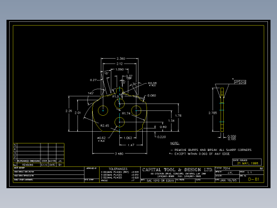277x208 pixels.
Task: Select the R1.0 radius label
Action: coord(116,97)
